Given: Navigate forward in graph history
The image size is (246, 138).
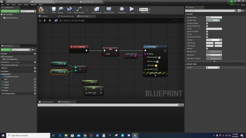Looking at the screenshot, I should tap(50, 20).
